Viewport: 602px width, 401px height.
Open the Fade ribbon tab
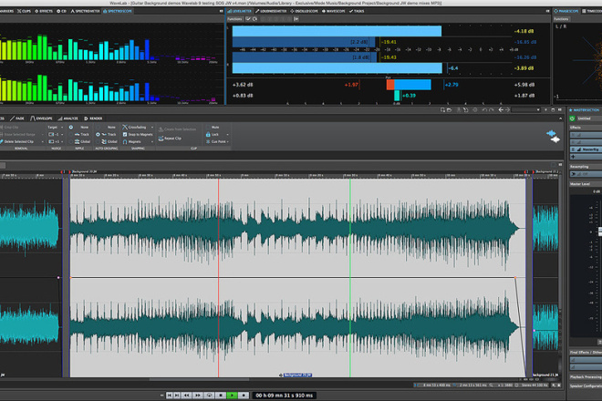click(17, 118)
